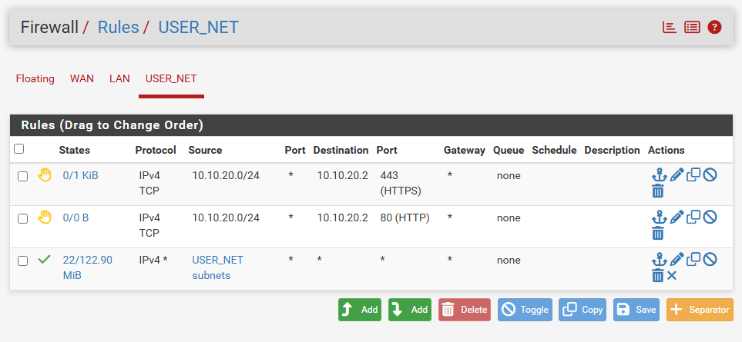Click the anchor icon on the 443 (HTTPS) rule
This screenshot has height=342, width=742.
point(660,175)
